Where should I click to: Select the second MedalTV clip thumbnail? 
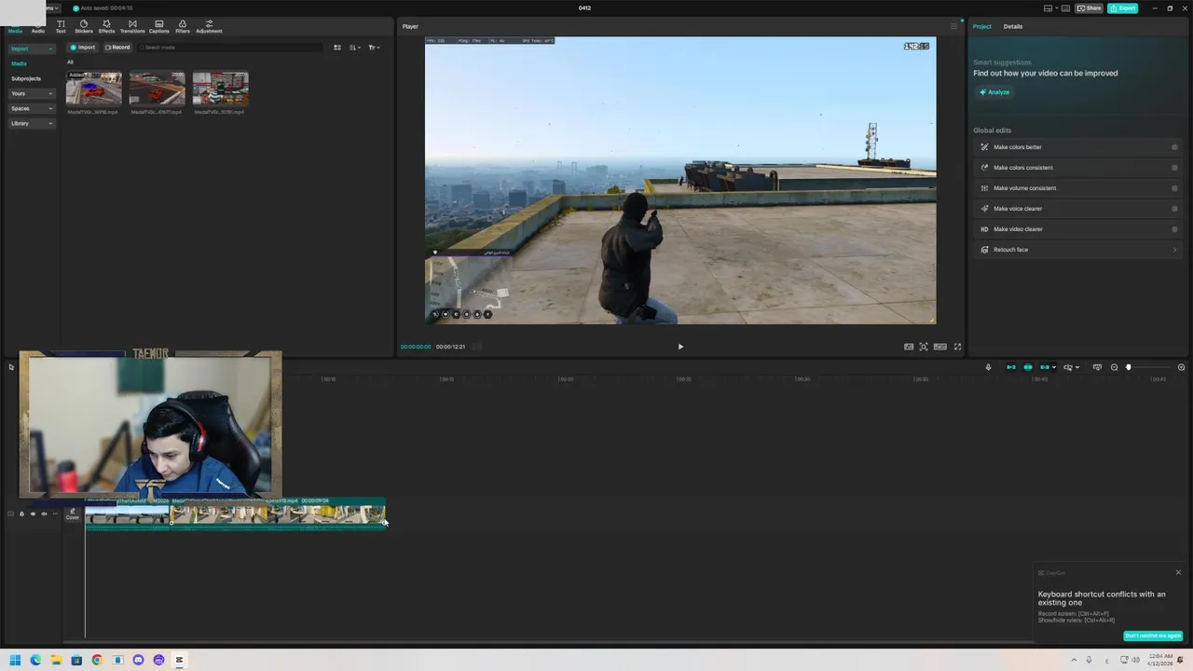click(x=157, y=89)
